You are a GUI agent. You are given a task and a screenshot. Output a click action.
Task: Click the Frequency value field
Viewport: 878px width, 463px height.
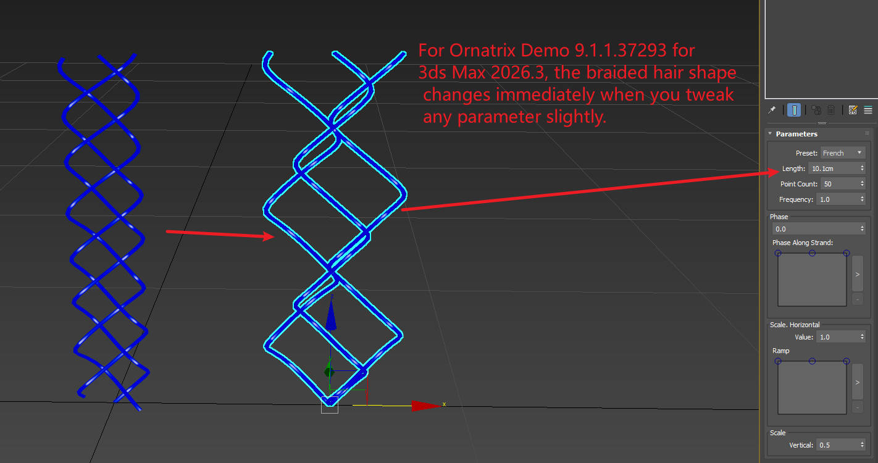point(836,199)
